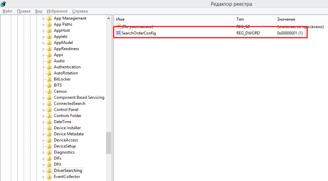Click the Audio folder icon
This screenshot has height=181, width=328.
[49, 61]
